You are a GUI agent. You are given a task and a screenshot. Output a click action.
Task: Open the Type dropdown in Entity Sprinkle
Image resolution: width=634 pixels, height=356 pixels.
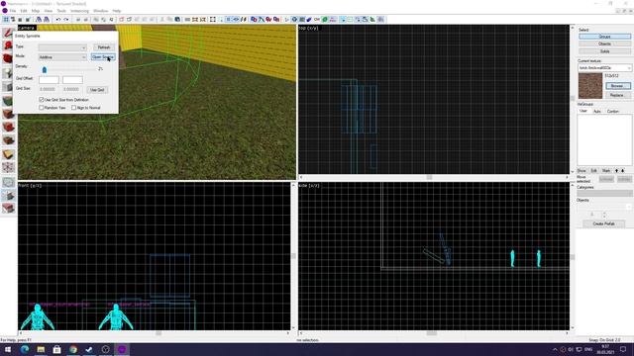(x=62, y=47)
